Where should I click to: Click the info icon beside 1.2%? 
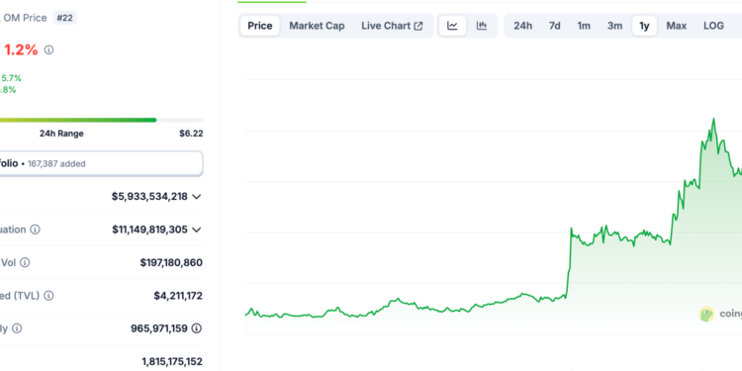tap(48, 49)
